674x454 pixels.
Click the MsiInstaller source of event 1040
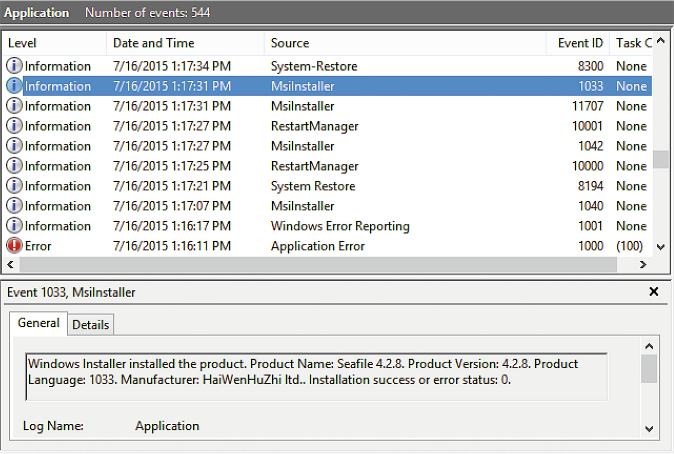(x=303, y=206)
